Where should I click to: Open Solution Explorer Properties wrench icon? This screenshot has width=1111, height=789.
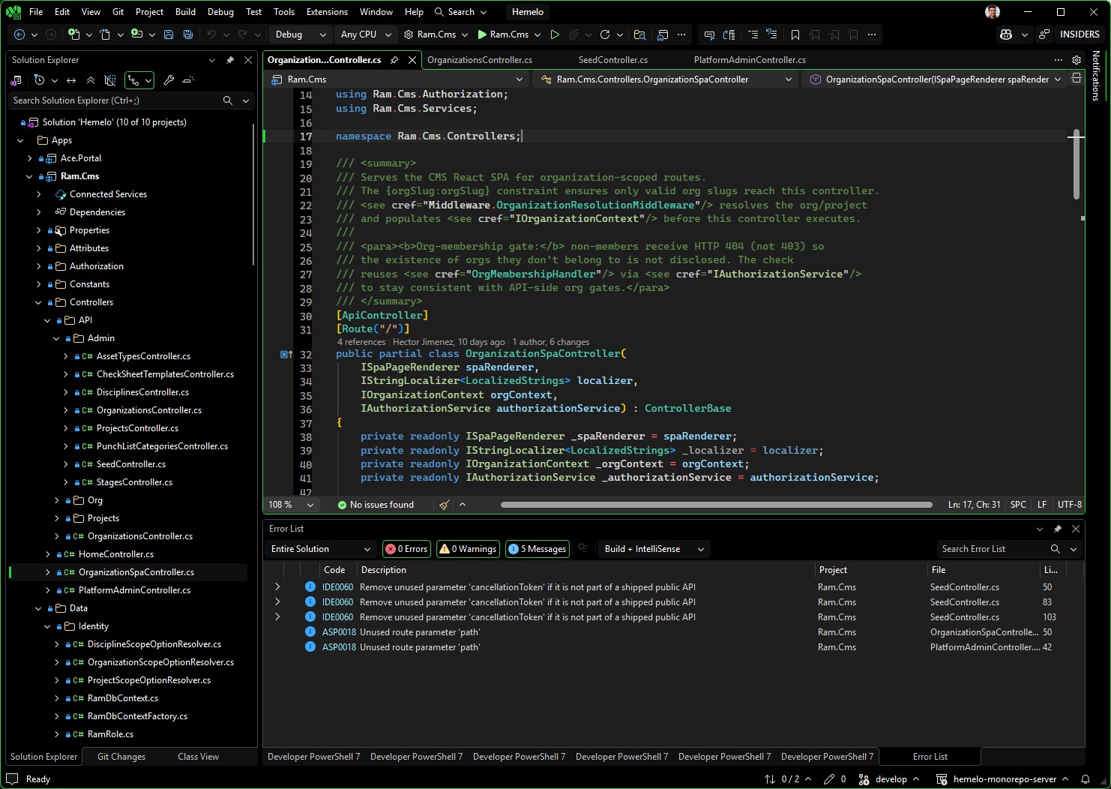click(169, 80)
